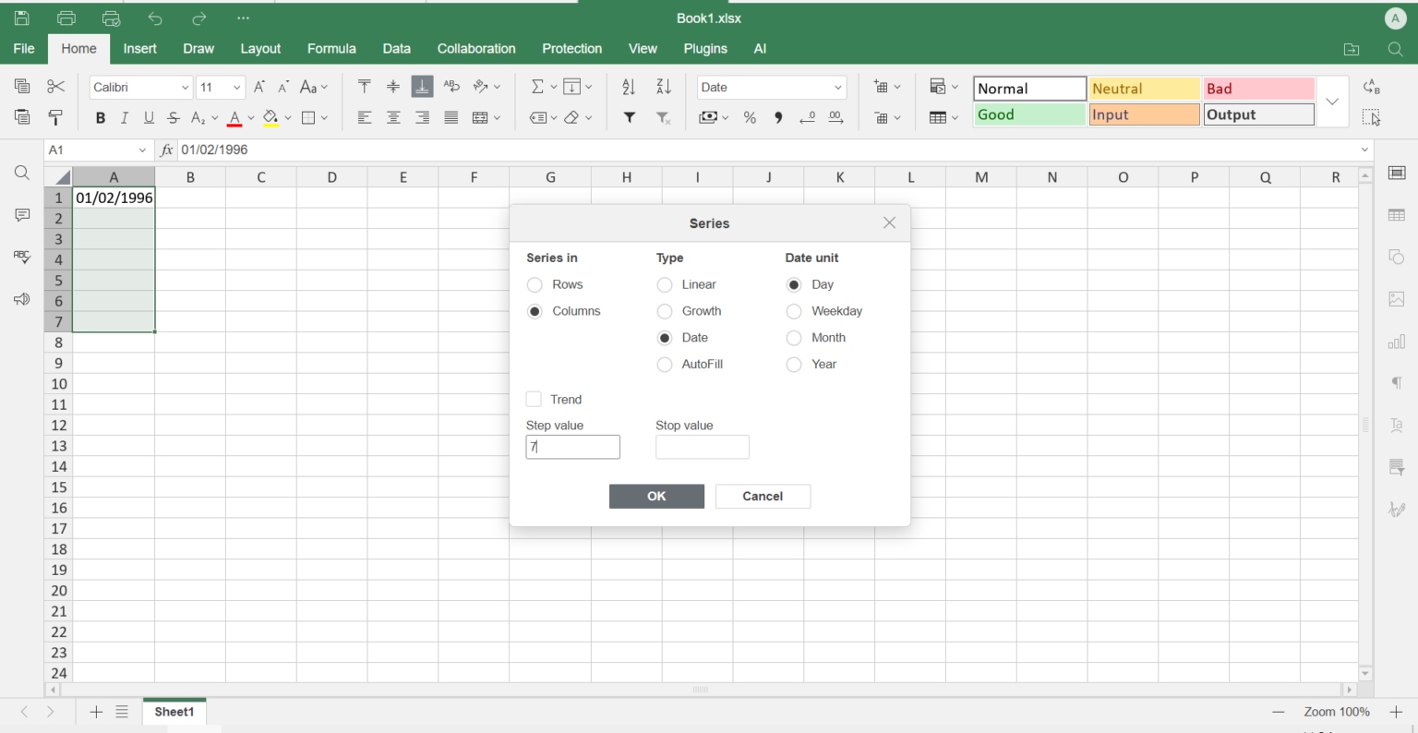Select the AutoSum icon

click(x=537, y=87)
